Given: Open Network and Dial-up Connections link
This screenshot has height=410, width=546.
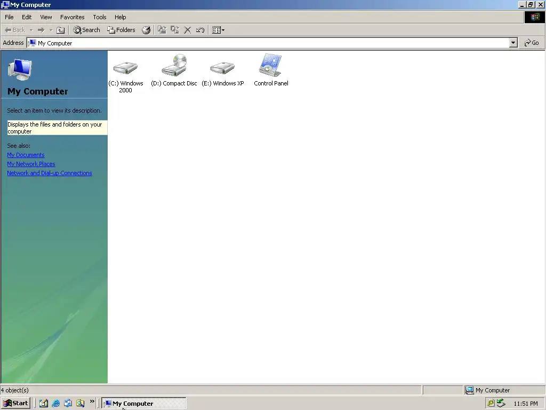Looking at the screenshot, I should coord(50,173).
